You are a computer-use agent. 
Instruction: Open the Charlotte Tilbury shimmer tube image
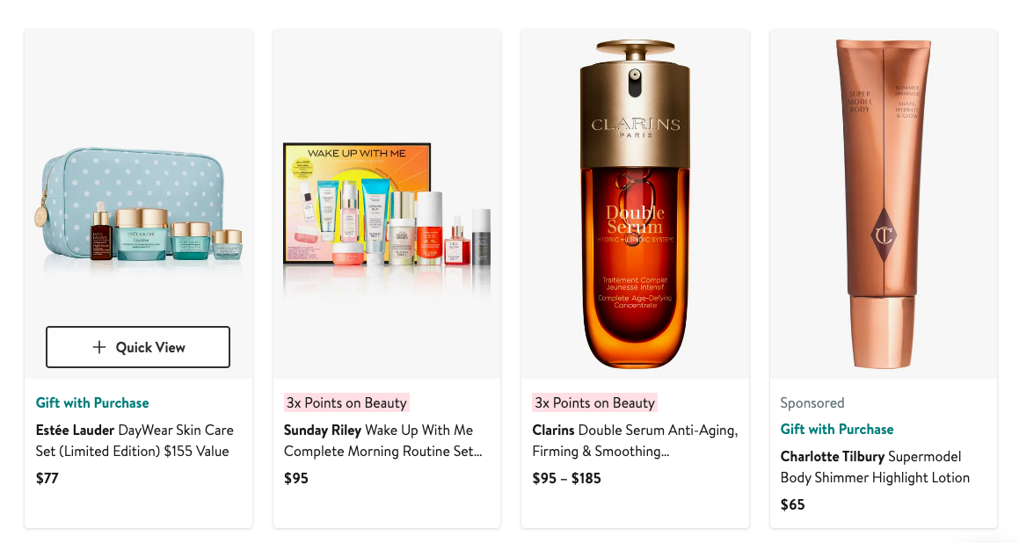coord(884,204)
